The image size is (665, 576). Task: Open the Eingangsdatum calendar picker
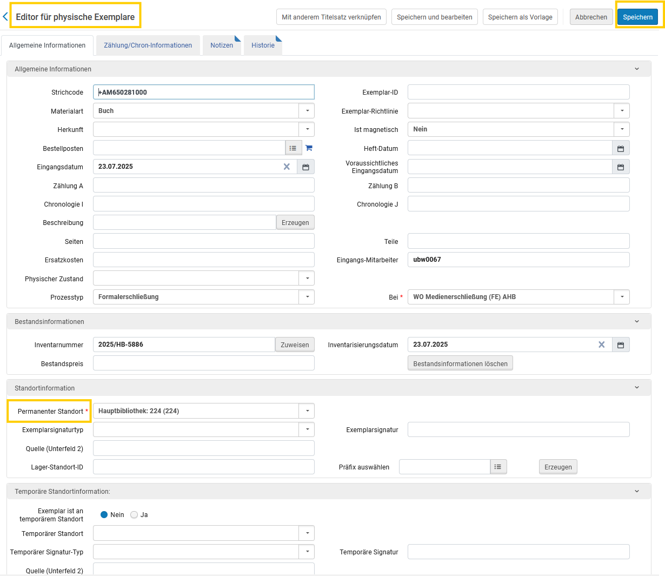click(305, 167)
